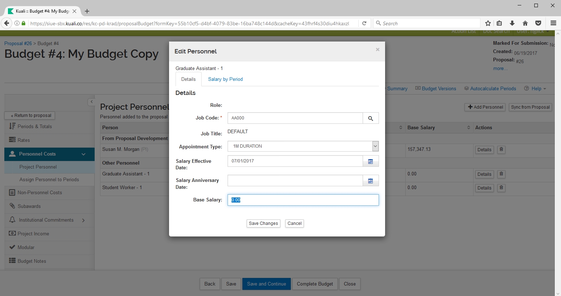
Task: Bookmark this page with the star icon
Action: [x=488, y=23]
